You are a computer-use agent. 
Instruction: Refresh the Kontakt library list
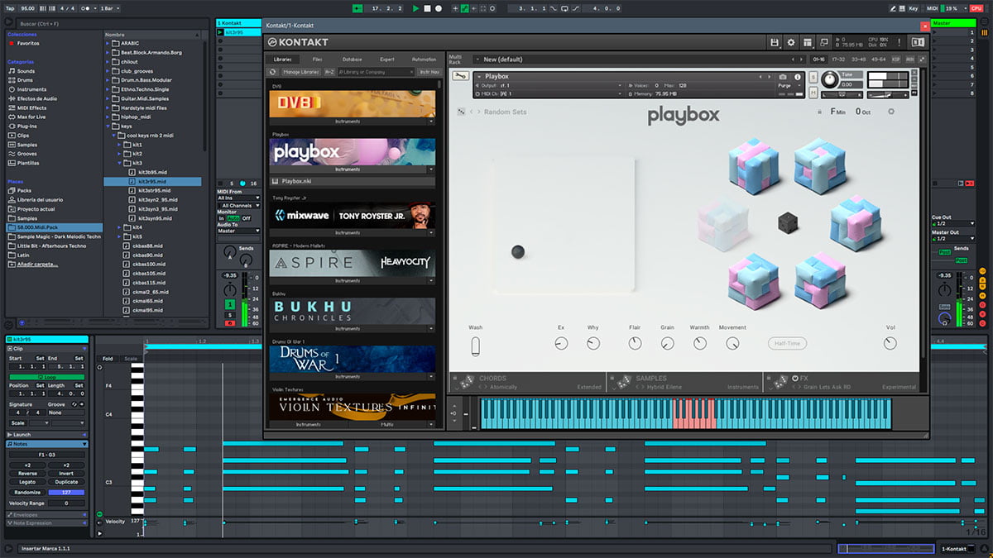274,72
